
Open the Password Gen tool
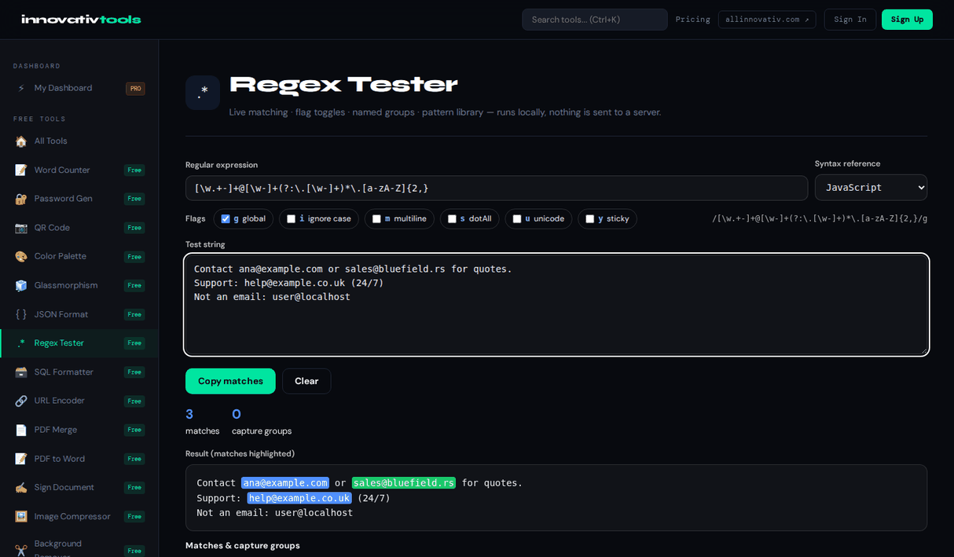[79, 199]
